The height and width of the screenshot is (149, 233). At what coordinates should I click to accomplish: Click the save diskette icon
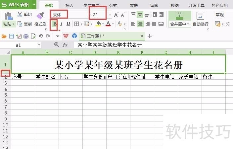(12, 36)
